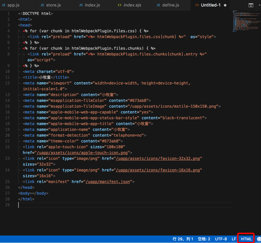Viewport: 261px width, 243px height.
Task: Click the 空格: 2 indentation indicator
Action: pyautogui.click(x=204, y=239)
